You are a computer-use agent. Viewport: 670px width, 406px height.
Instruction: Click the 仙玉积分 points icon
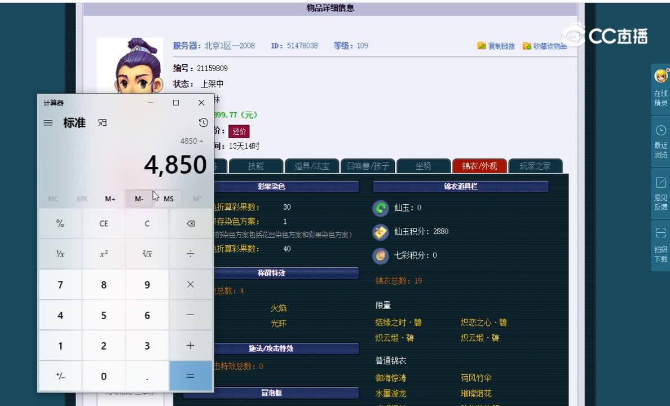(380, 232)
